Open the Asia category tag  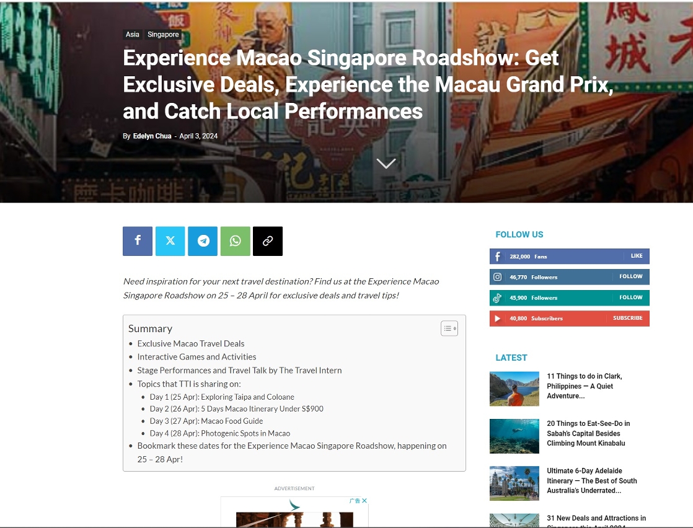pos(133,35)
